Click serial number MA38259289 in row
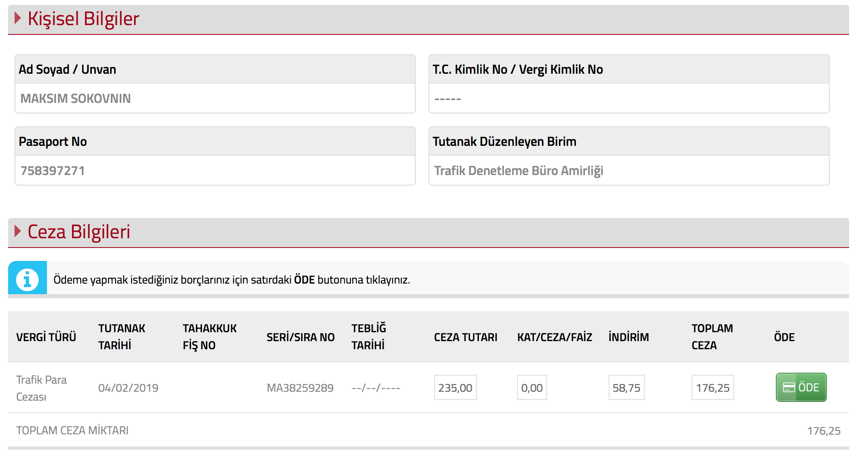This screenshot has height=457, width=858. pyautogui.click(x=300, y=388)
